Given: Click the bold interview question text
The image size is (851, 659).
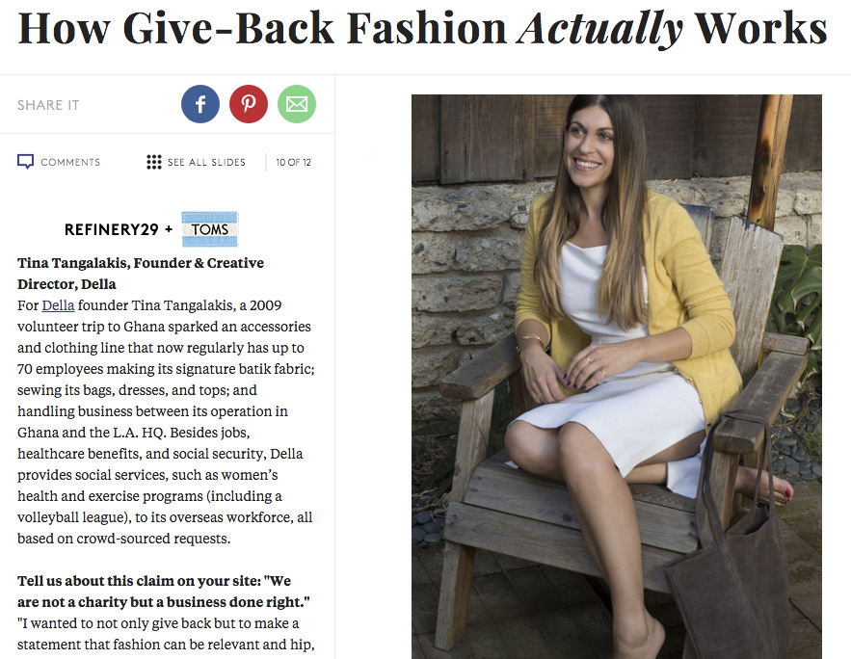Looking at the screenshot, I should pos(164,592).
